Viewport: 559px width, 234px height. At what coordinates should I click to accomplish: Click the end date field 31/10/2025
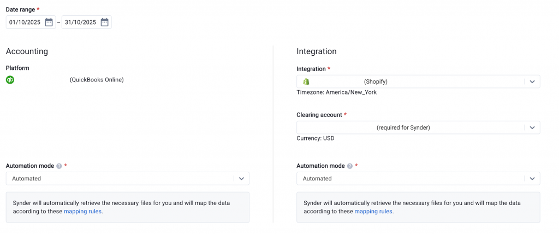point(80,22)
